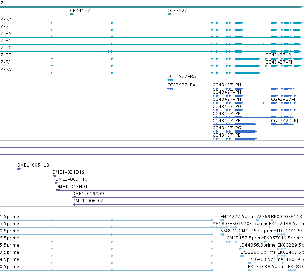Click the EK067019.5prime EST label
The width and height of the screenshot is (304, 272).
283,238
